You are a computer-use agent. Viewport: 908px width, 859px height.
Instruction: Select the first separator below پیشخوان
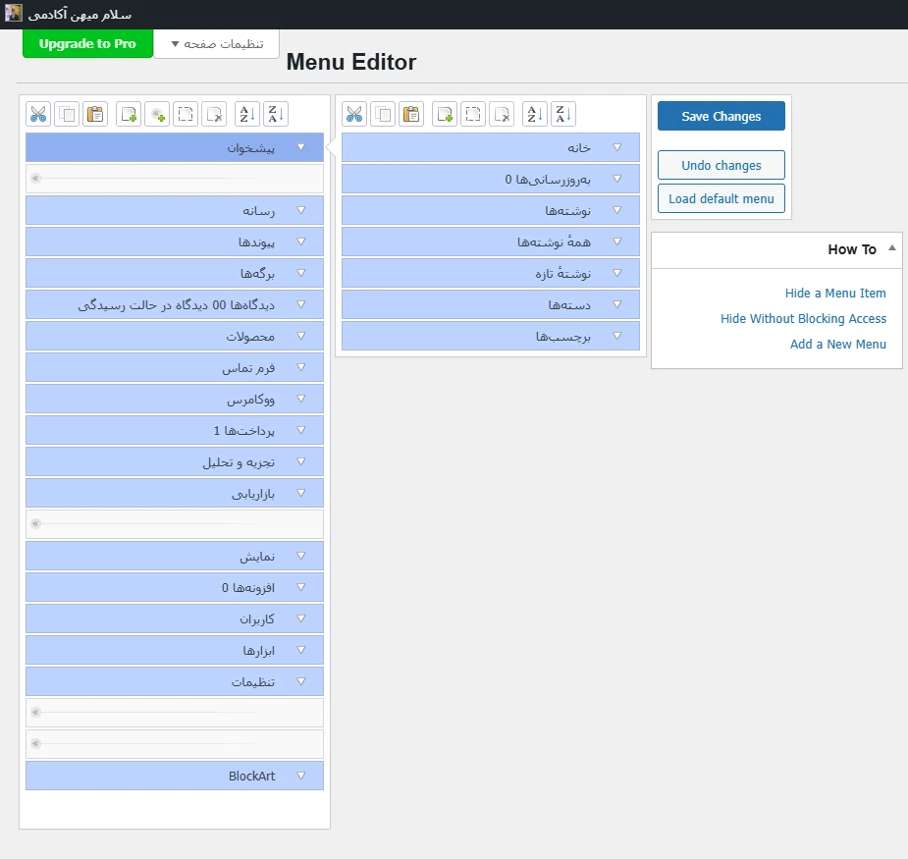(174, 179)
